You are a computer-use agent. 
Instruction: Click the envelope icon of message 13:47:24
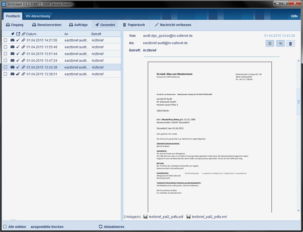click(12, 60)
